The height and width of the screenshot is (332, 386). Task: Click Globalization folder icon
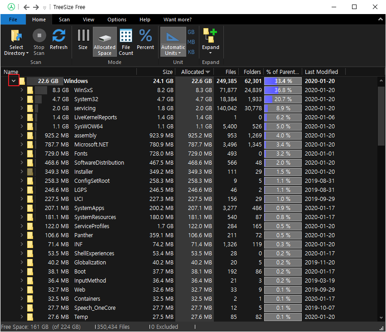[30, 262]
